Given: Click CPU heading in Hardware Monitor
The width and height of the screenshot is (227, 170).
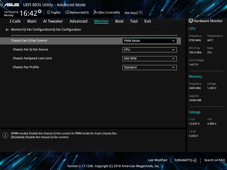Looking at the screenshot, I should 192,29.
